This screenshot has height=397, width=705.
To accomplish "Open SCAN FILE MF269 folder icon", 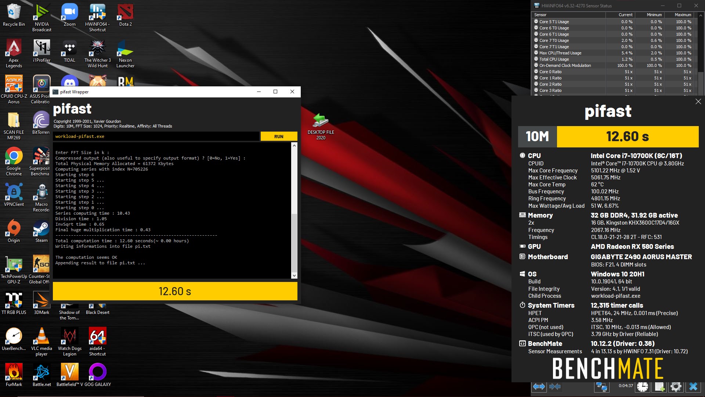I will pyautogui.click(x=14, y=126).
